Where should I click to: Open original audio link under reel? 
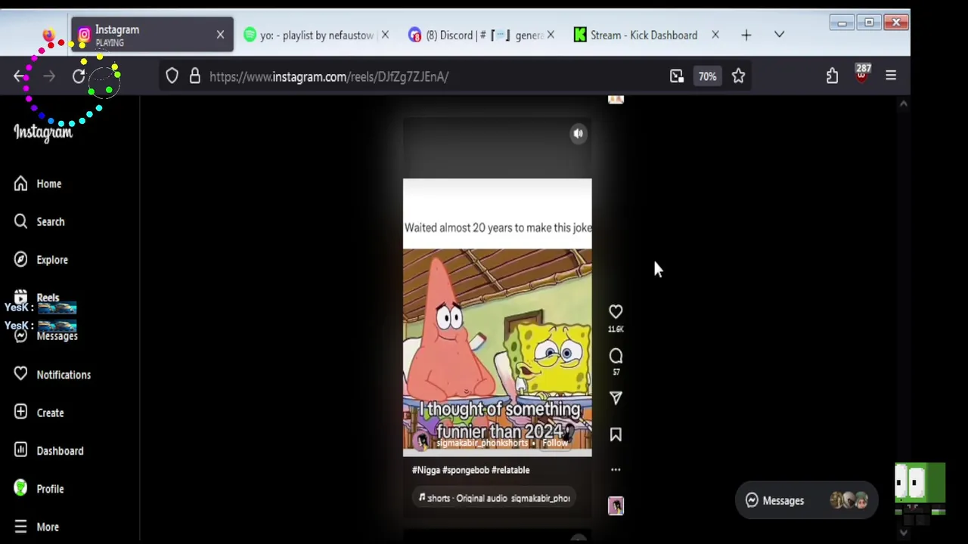point(494,498)
